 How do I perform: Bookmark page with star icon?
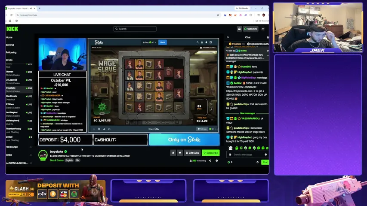218,15
